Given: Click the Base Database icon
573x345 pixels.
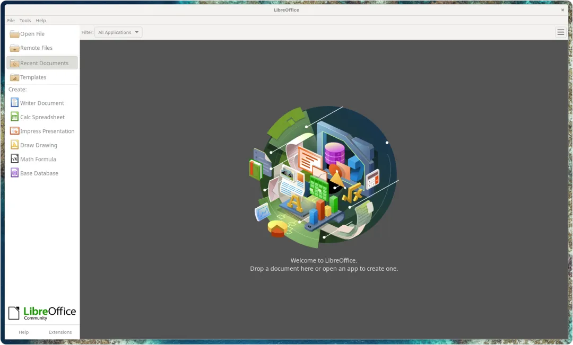Looking at the screenshot, I should pos(14,173).
